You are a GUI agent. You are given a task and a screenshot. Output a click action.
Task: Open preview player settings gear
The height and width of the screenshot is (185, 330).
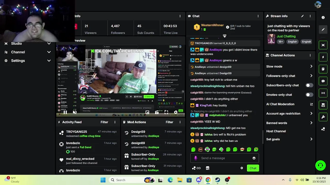coord(176,112)
